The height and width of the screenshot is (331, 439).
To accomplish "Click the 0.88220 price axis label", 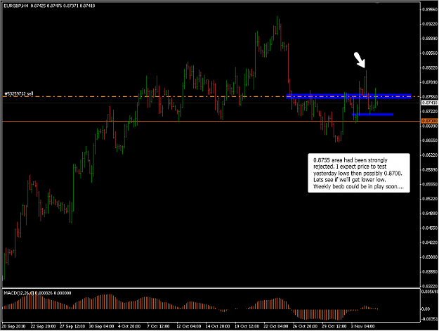I will pyautogui.click(x=430, y=67).
